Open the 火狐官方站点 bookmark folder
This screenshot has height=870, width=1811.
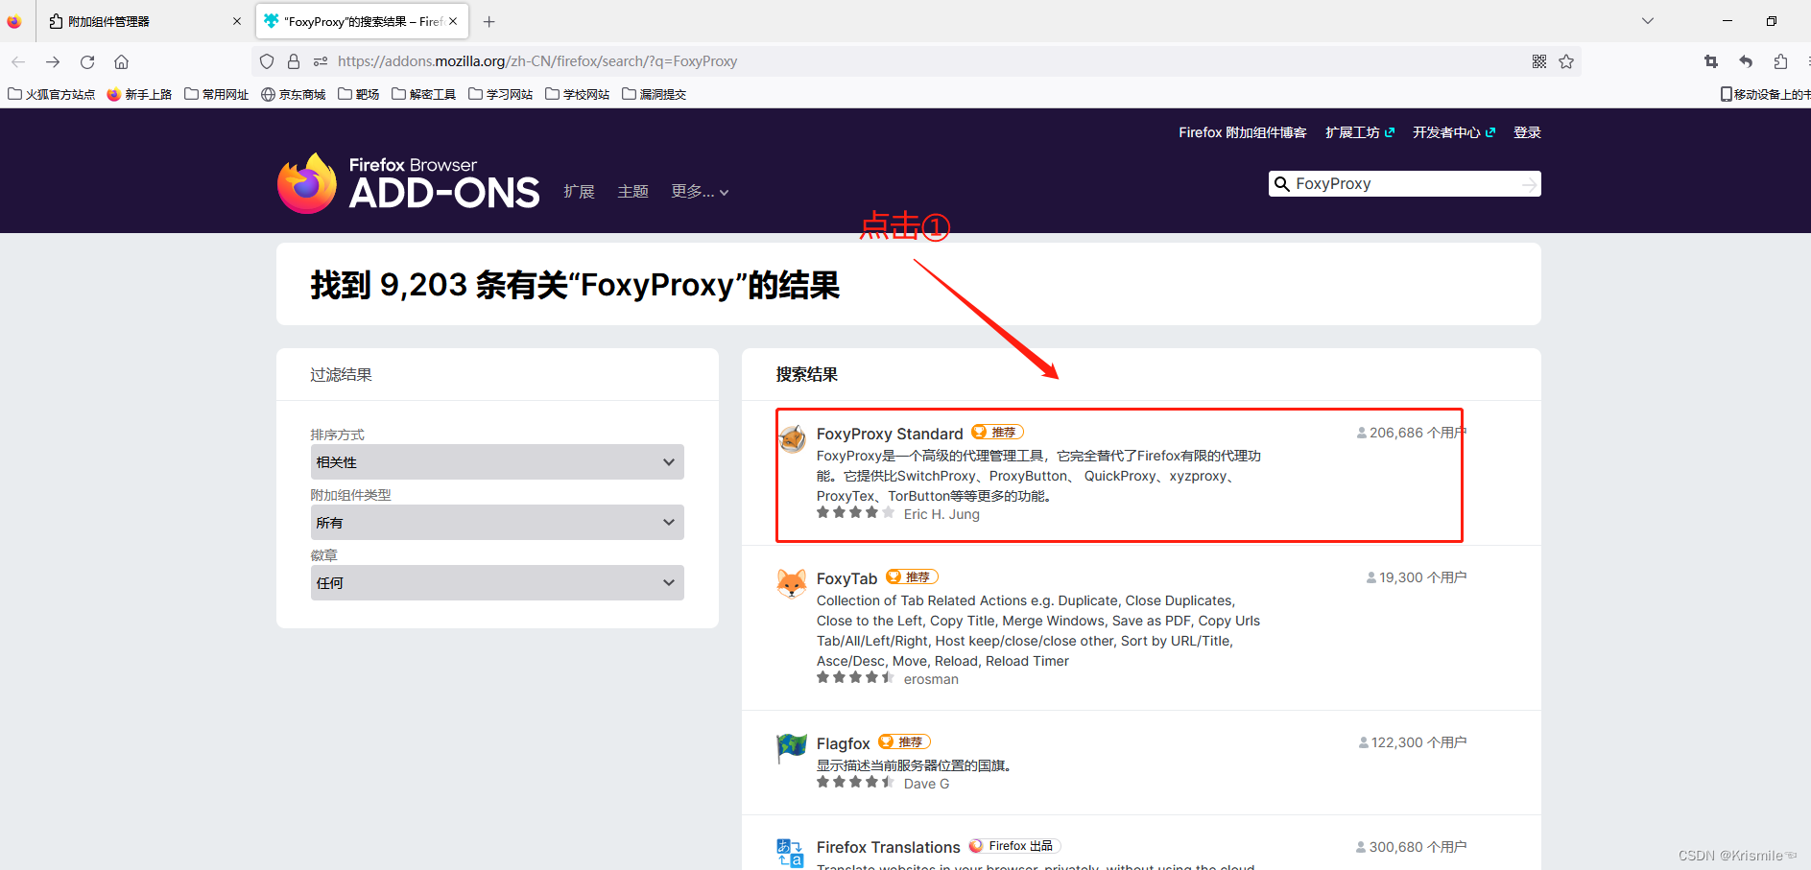coord(52,94)
